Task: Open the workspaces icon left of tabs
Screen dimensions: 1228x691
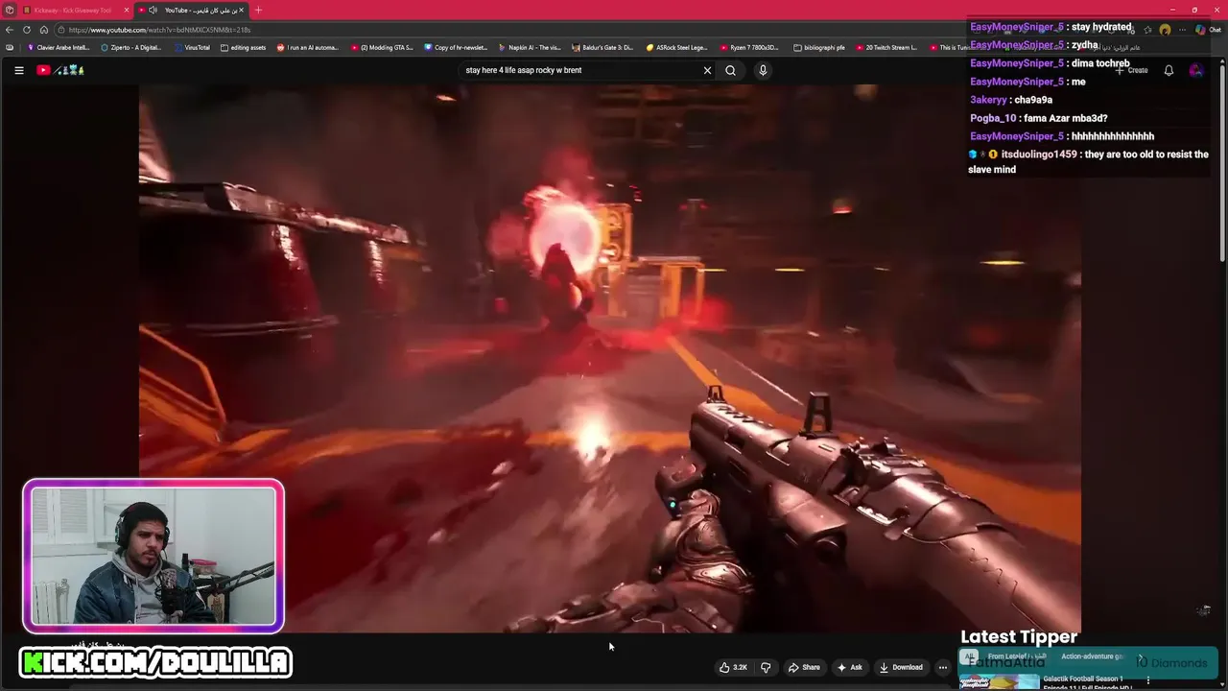Action: coord(10,10)
